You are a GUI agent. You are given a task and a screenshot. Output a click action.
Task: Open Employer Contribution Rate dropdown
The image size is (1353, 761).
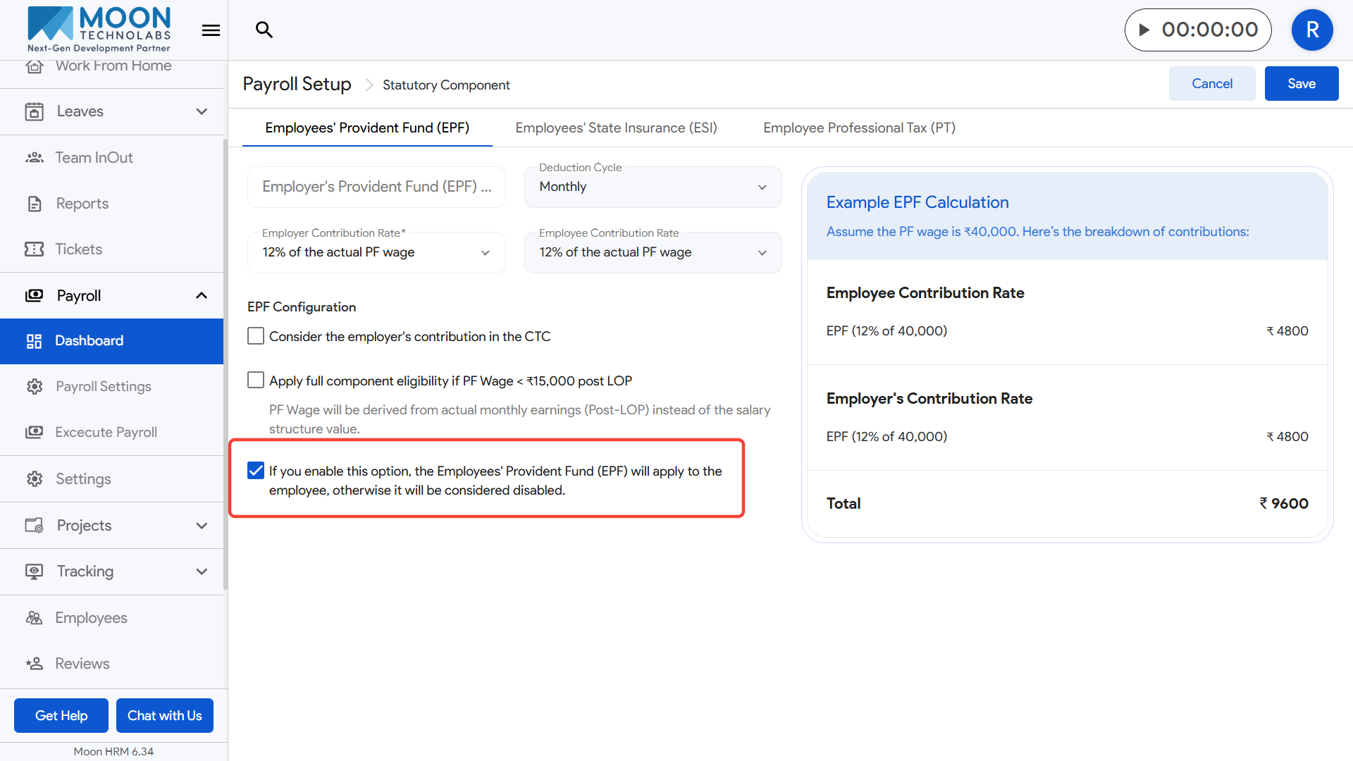(x=376, y=252)
